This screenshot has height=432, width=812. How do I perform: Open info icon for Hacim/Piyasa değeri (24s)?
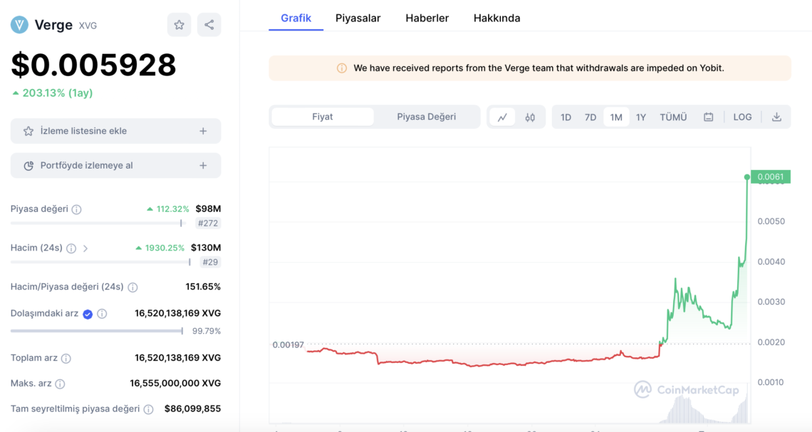133,287
